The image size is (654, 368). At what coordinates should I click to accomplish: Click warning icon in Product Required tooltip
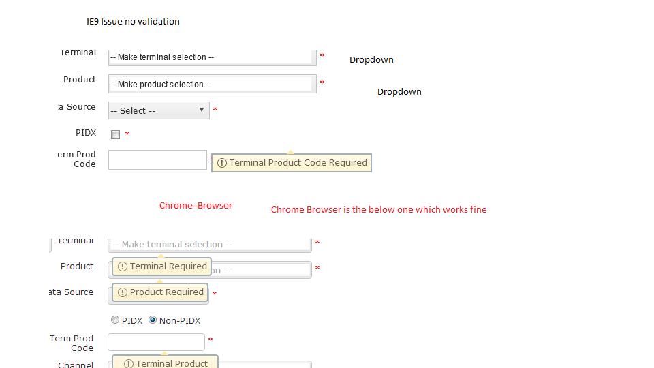click(123, 292)
